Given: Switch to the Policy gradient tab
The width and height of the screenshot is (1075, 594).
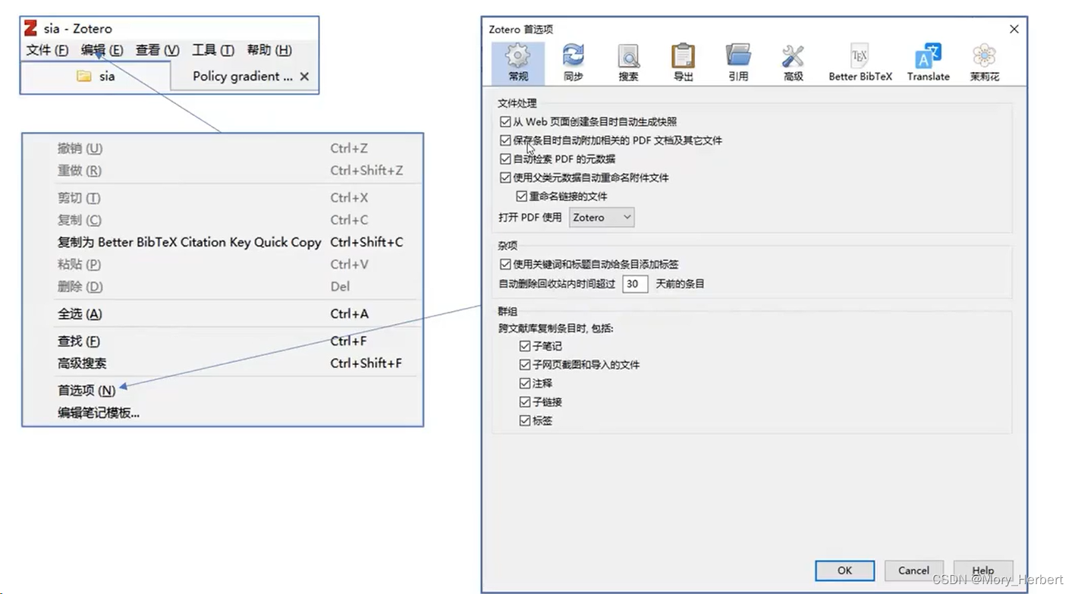Looking at the screenshot, I should 244,76.
